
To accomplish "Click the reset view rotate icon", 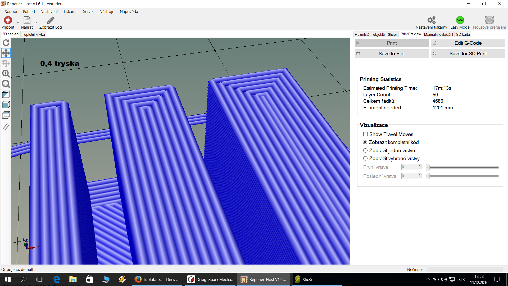I will (x=6, y=43).
